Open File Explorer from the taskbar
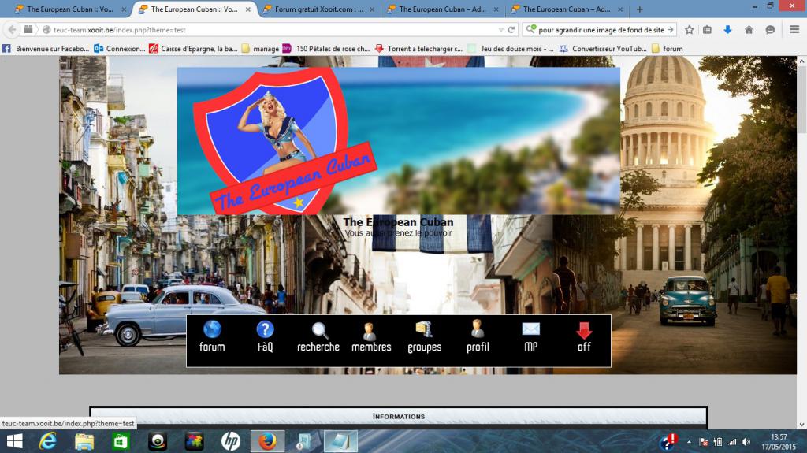This screenshot has height=453, width=807. [x=84, y=442]
